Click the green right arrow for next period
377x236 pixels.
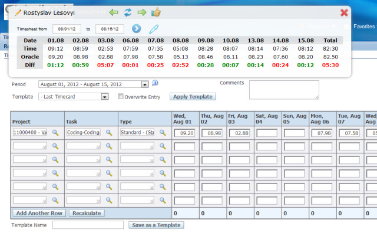(141, 12)
